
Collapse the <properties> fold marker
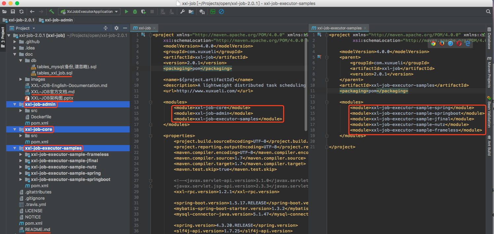[150, 135]
